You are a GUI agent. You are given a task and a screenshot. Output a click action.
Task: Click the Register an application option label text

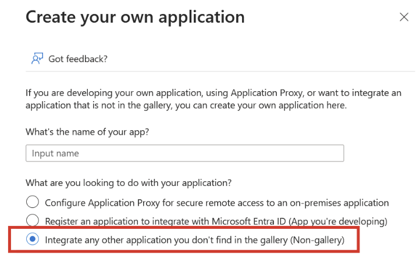(215, 221)
